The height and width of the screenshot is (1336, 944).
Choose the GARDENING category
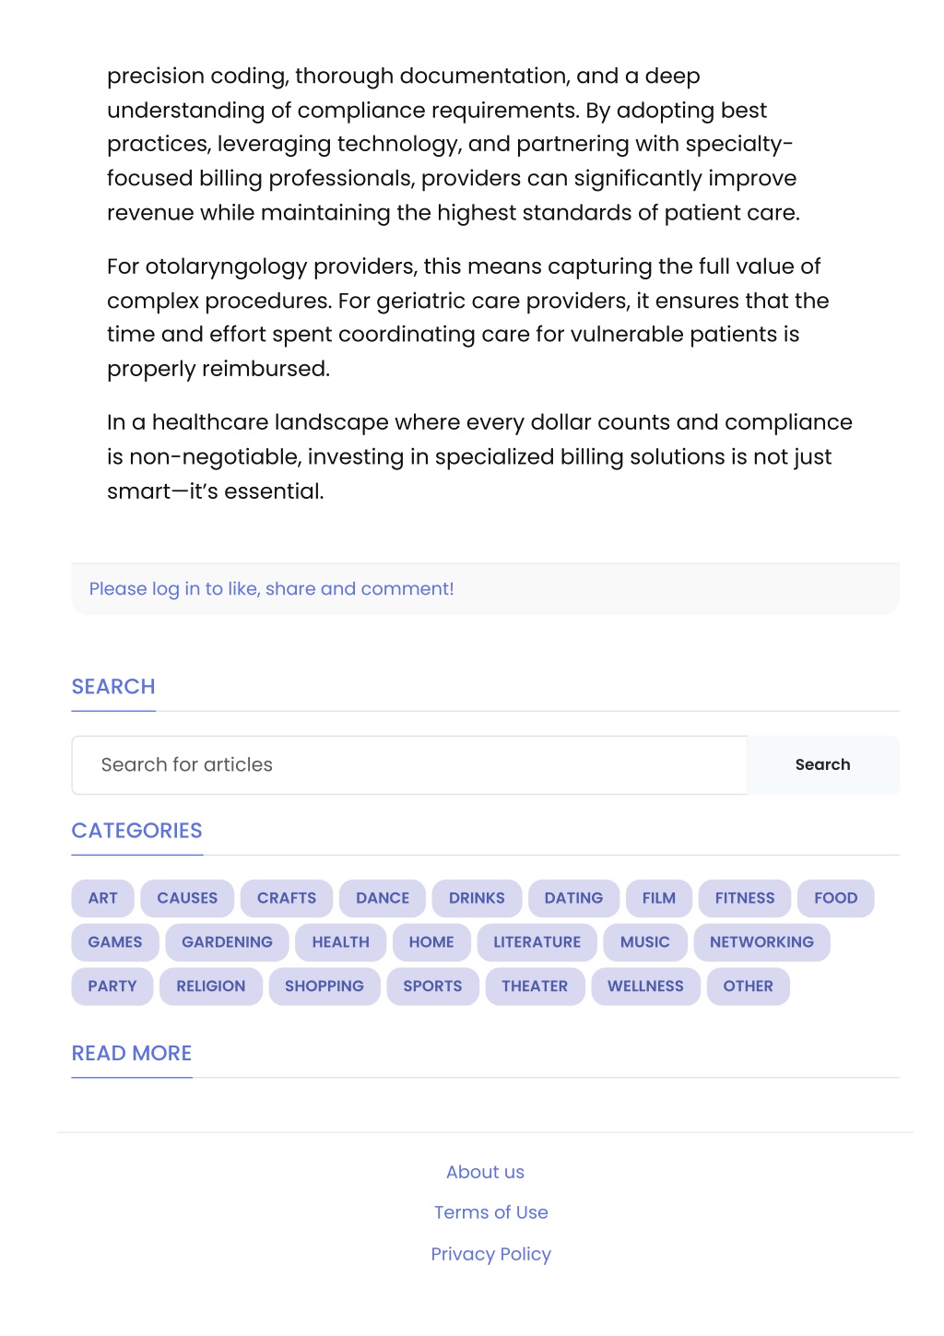click(x=227, y=942)
